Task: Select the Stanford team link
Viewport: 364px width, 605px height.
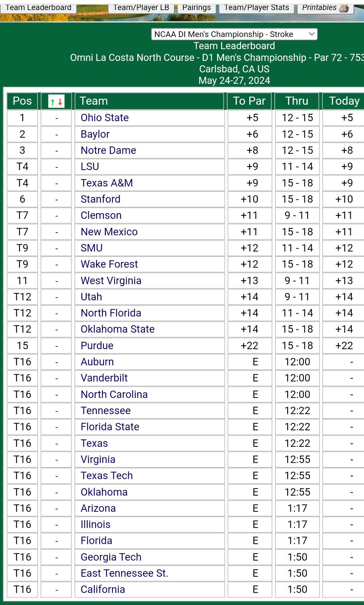Action: pos(100,199)
